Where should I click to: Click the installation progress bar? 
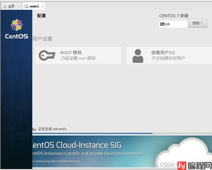coord(93,133)
